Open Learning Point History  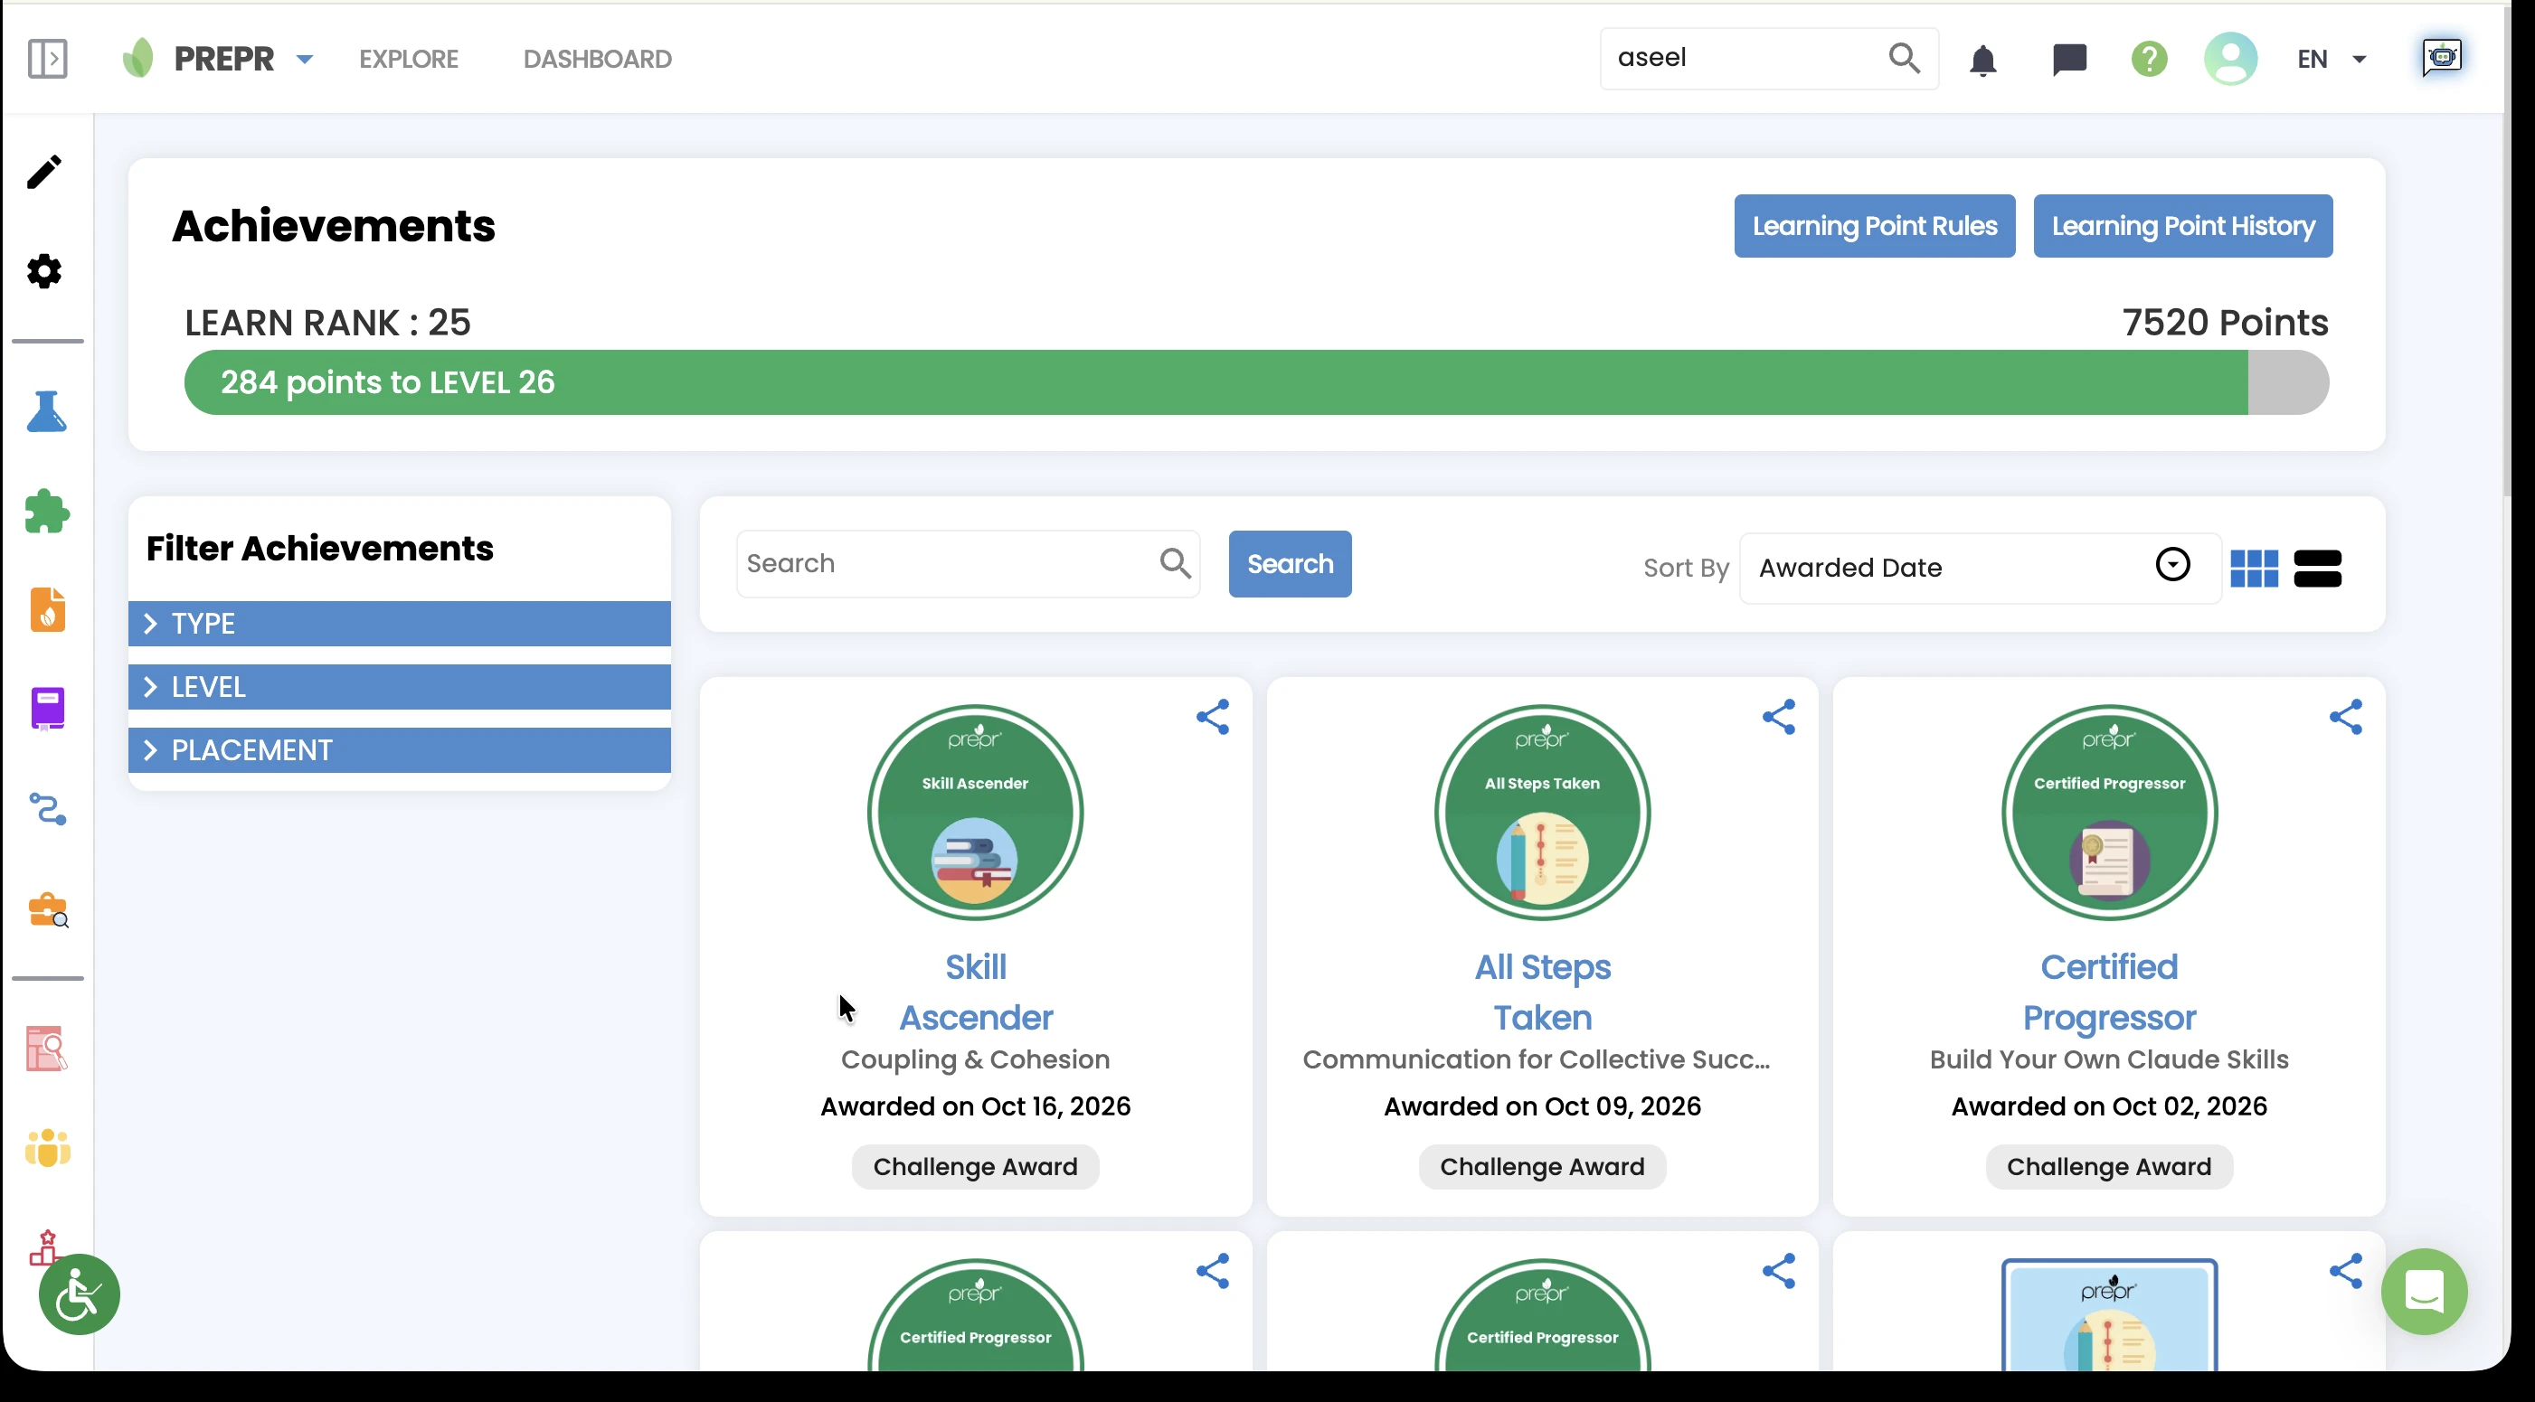click(x=2181, y=226)
